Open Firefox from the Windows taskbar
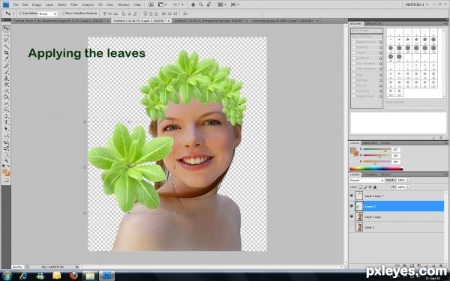This screenshot has width=450, height=281. pos(73,276)
